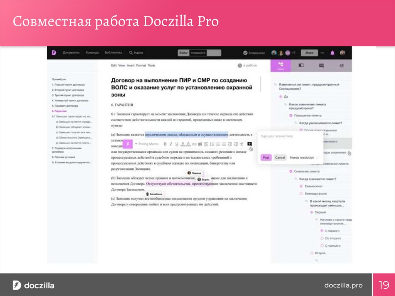The width and height of the screenshot is (395, 296).
Task: Go to Команда in the top navigation
Action: pyautogui.click(x=92, y=52)
